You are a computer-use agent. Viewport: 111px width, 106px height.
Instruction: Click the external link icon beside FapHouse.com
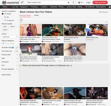click(71, 66)
